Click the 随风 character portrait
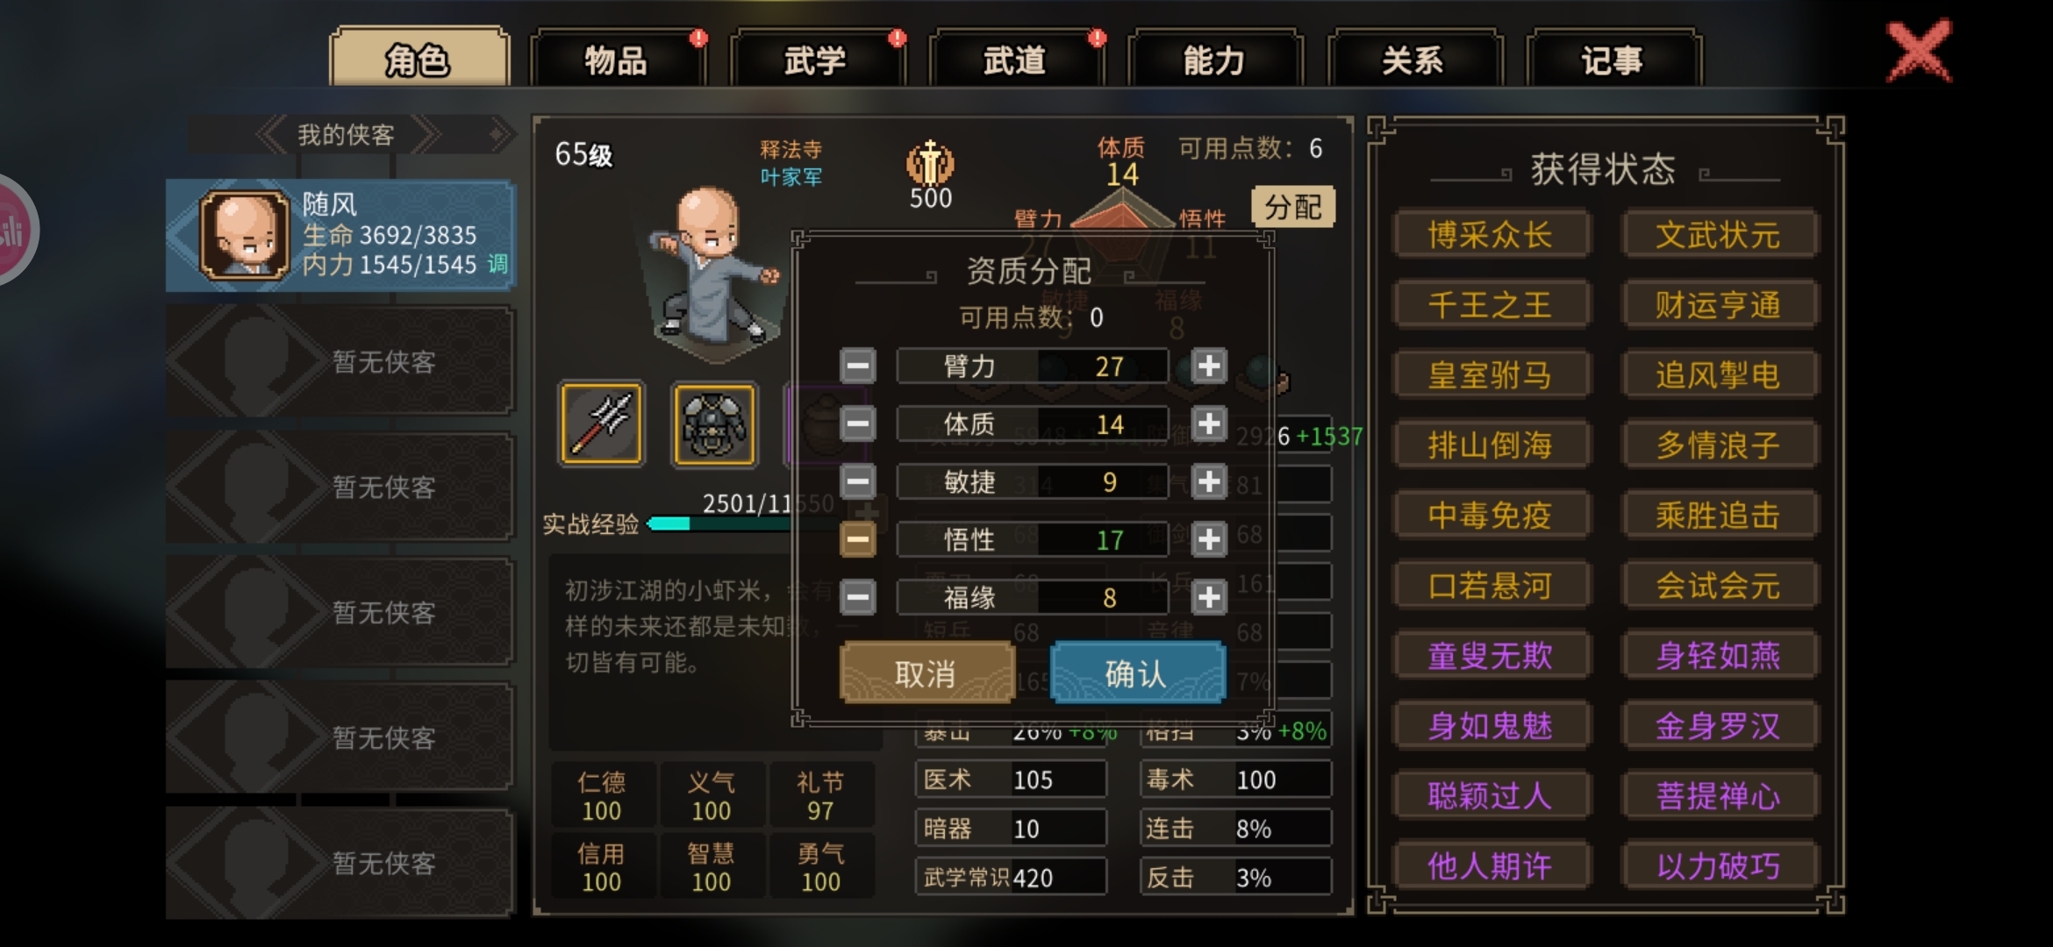This screenshot has height=947, width=2053. tap(245, 235)
